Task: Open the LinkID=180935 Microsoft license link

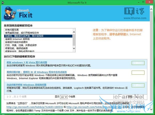Action: (x=35, y=107)
